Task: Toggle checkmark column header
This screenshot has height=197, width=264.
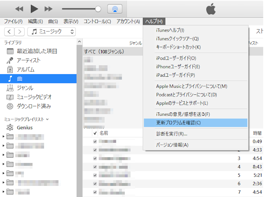Action: click(x=95, y=133)
